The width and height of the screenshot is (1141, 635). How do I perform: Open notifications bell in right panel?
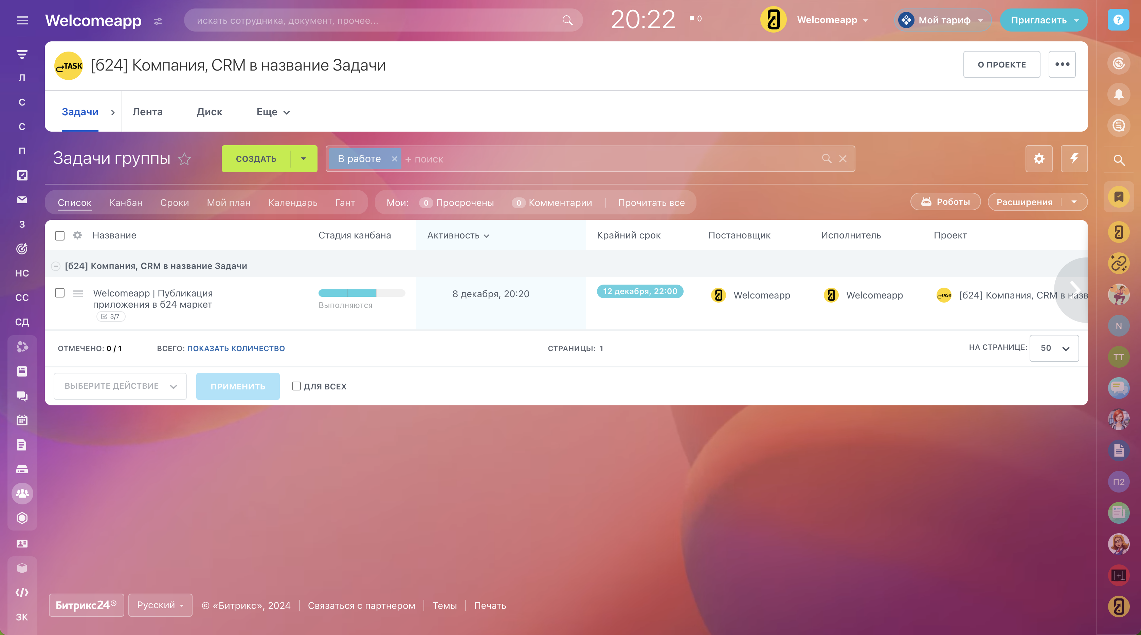pos(1118,94)
